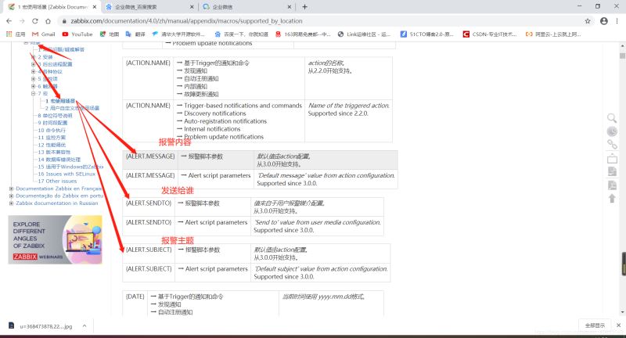The width and height of the screenshot is (626, 338).
Task: Open the Gmail bookmark
Action: coord(43,34)
